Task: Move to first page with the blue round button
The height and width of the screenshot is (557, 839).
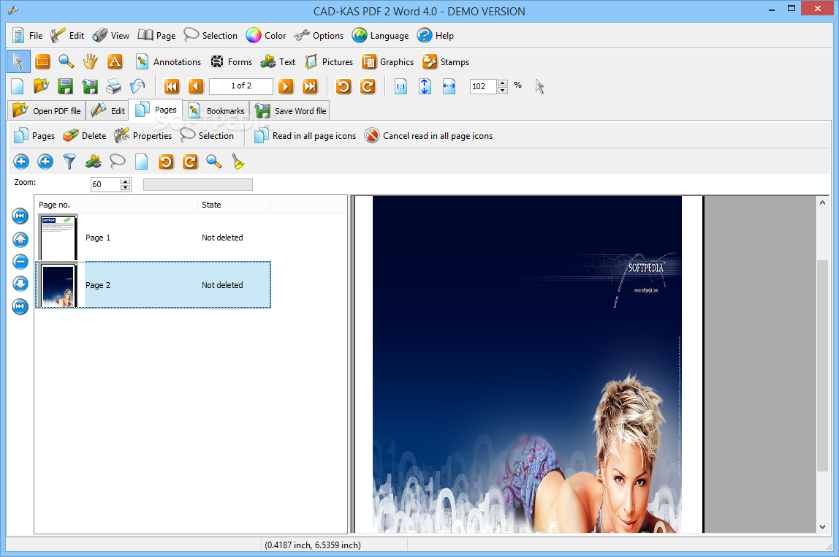Action: click(20, 216)
